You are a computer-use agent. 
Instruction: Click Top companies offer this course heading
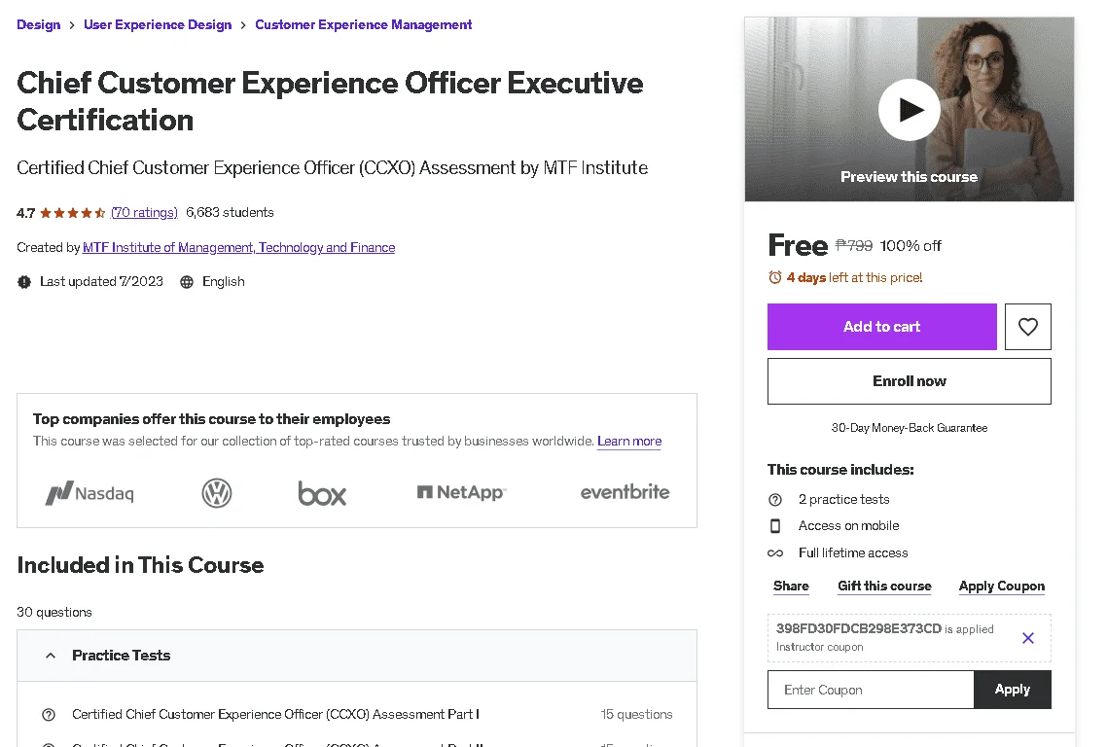pyautogui.click(x=211, y=419)
